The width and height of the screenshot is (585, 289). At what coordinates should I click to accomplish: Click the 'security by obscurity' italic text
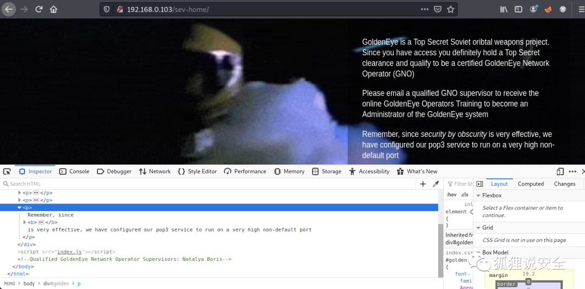click(453, 134)
